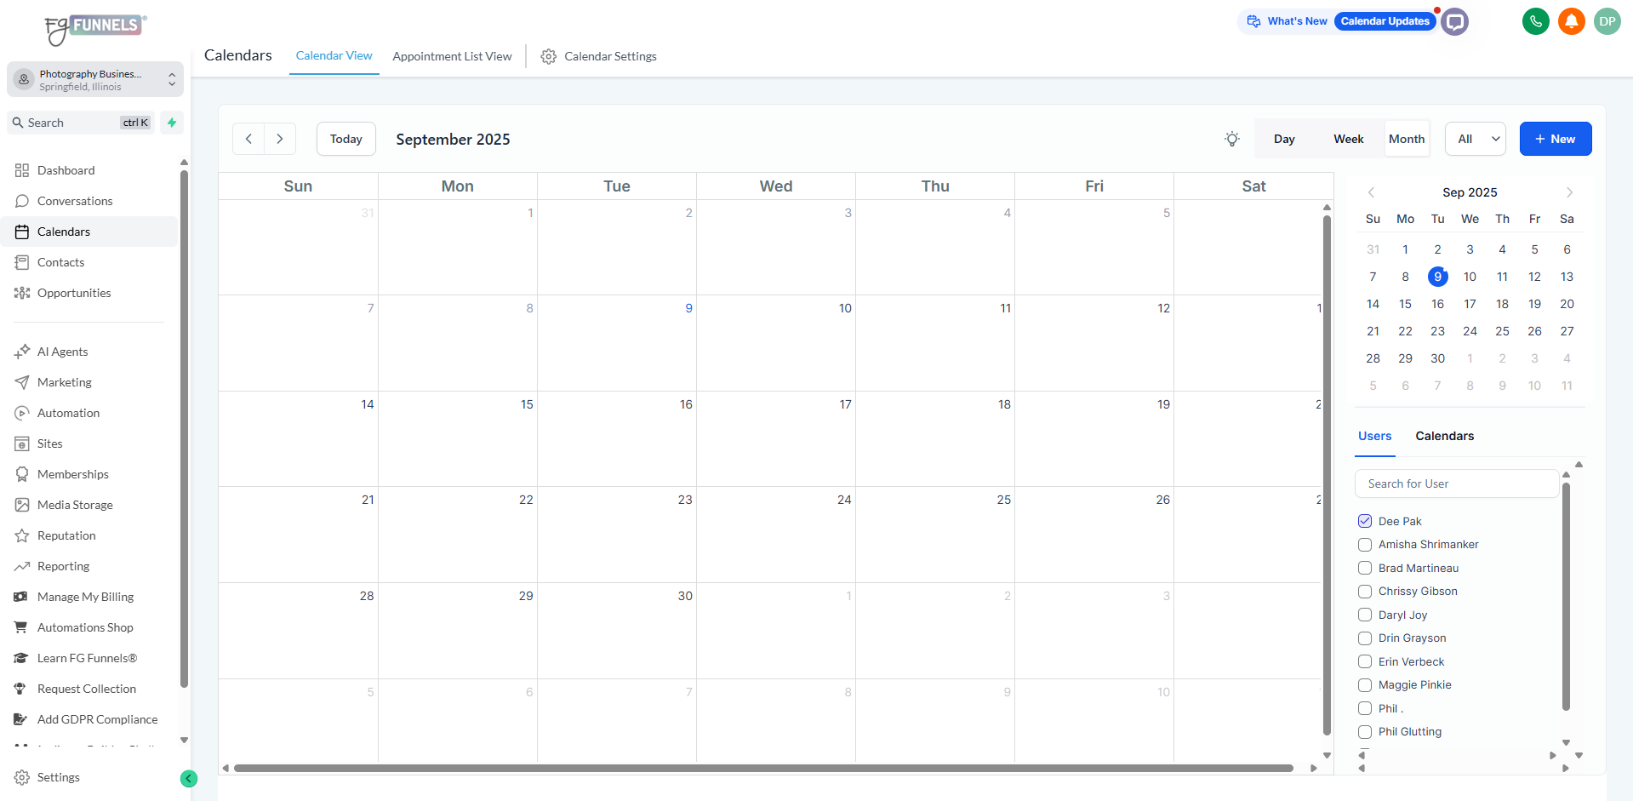Click the lightbulb icon beside Day view
This screenshot has height=801, width=1633.
(x=1231, y=139)
